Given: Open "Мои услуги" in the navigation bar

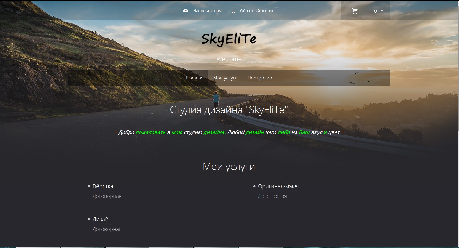Looking at the screenshot, I should [x=225, y=78].
